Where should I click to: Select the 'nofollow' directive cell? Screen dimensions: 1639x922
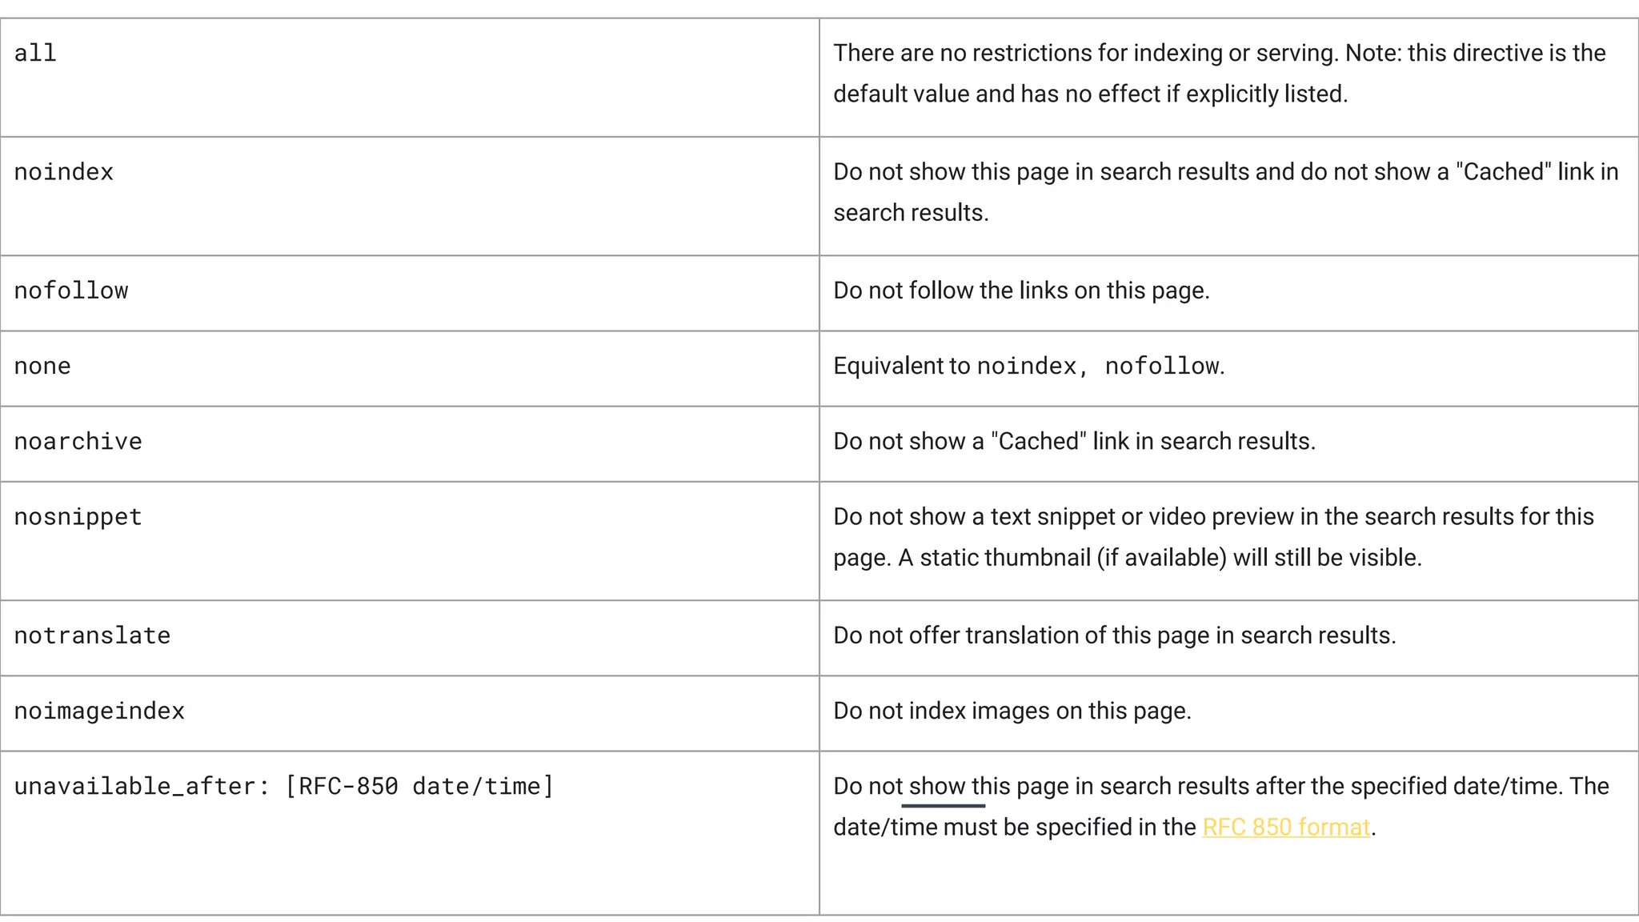tap(410, 293)
